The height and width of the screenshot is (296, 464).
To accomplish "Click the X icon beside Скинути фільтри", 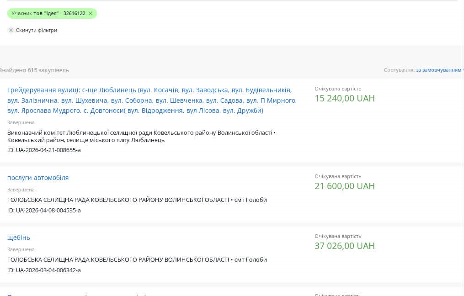I will pos(11,30).
